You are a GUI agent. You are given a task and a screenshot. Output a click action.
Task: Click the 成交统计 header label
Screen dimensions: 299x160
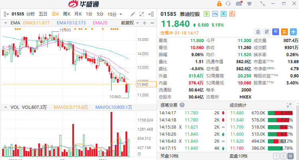tap(238, 105)
